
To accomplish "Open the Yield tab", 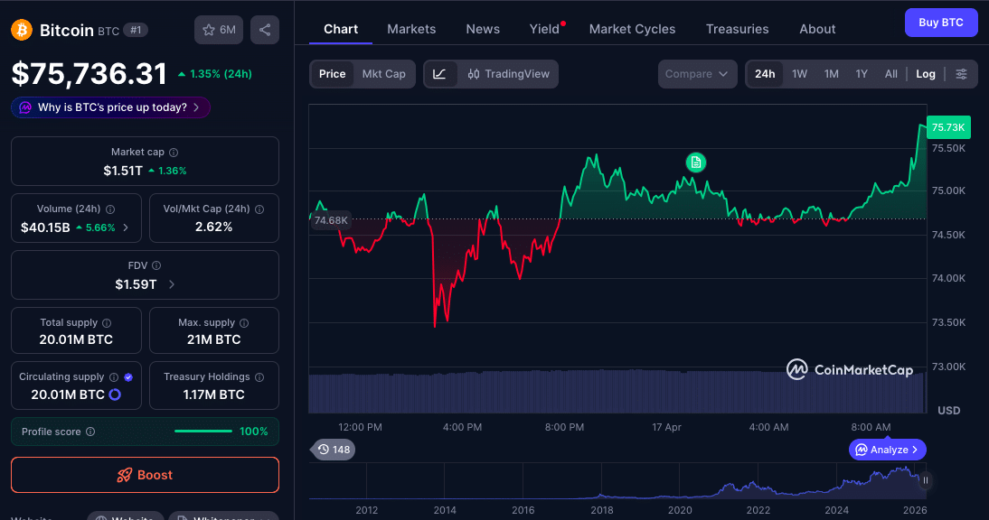I will [x=545, y=29].
